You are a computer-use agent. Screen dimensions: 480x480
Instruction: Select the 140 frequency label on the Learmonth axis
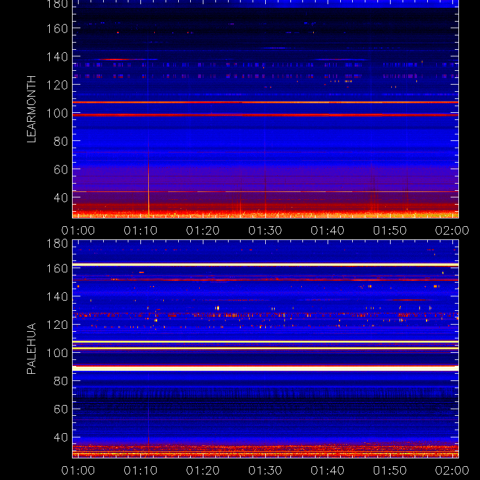pos(57,56)
